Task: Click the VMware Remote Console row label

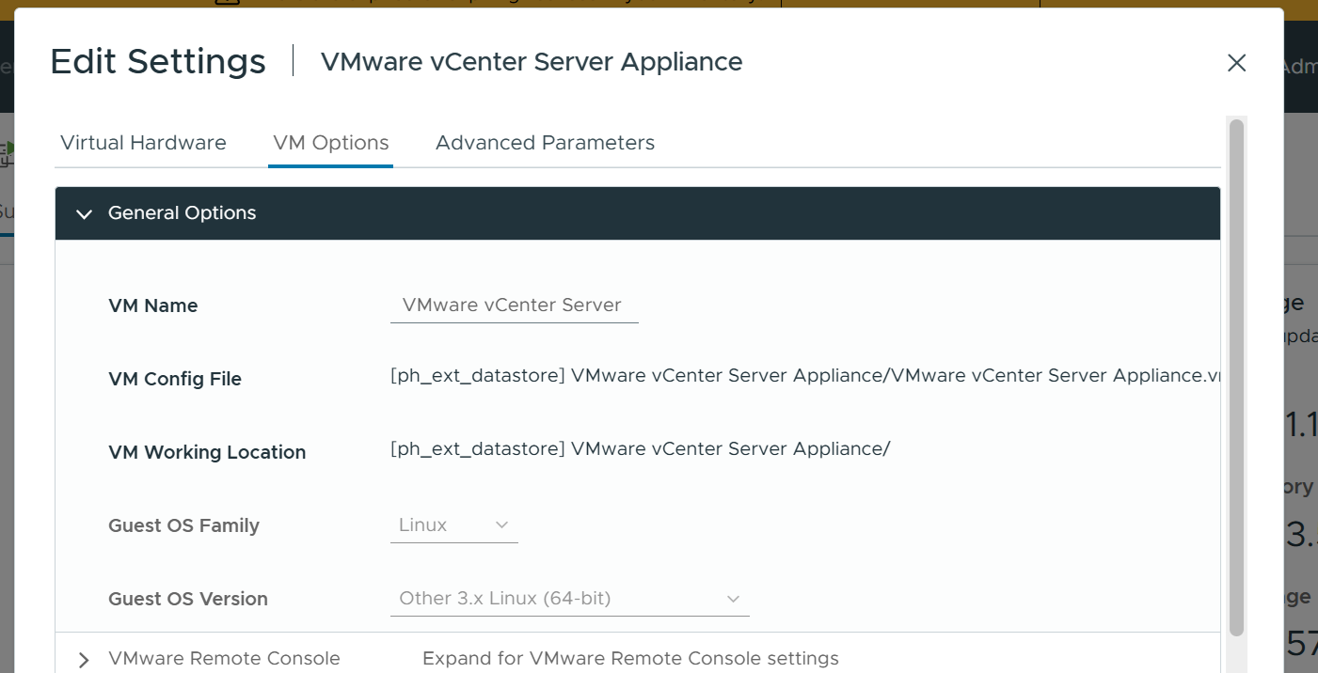Action: pyautogui.click(x=224, y=658)
